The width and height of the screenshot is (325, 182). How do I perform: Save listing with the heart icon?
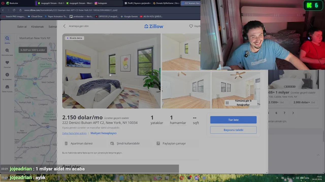191,26
